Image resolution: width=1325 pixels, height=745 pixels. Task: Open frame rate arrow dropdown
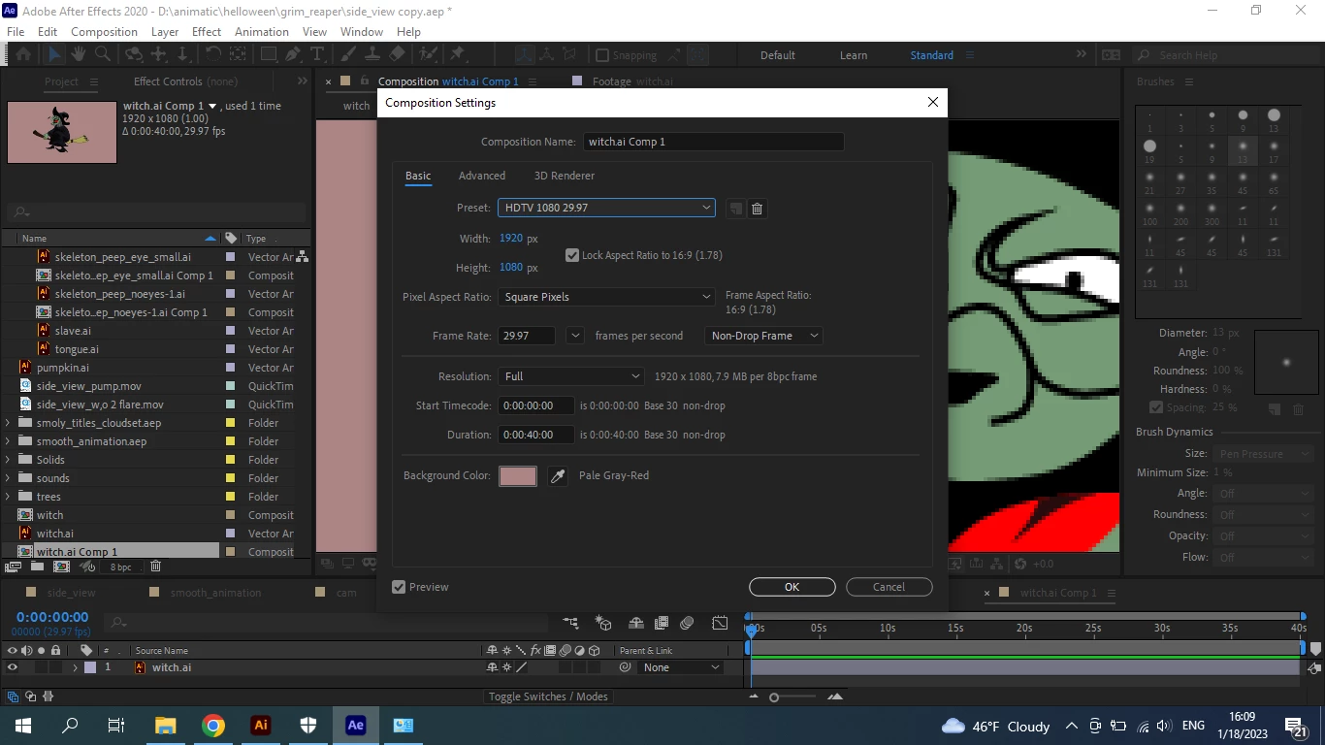[575, 336]
